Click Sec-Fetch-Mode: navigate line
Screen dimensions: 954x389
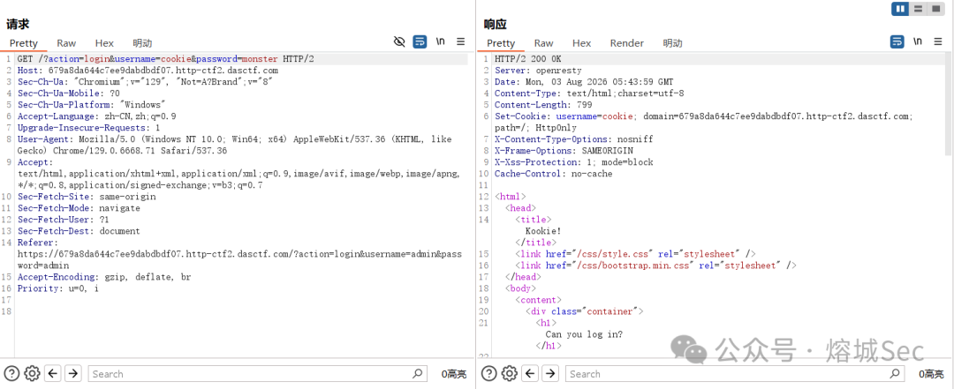79,208
